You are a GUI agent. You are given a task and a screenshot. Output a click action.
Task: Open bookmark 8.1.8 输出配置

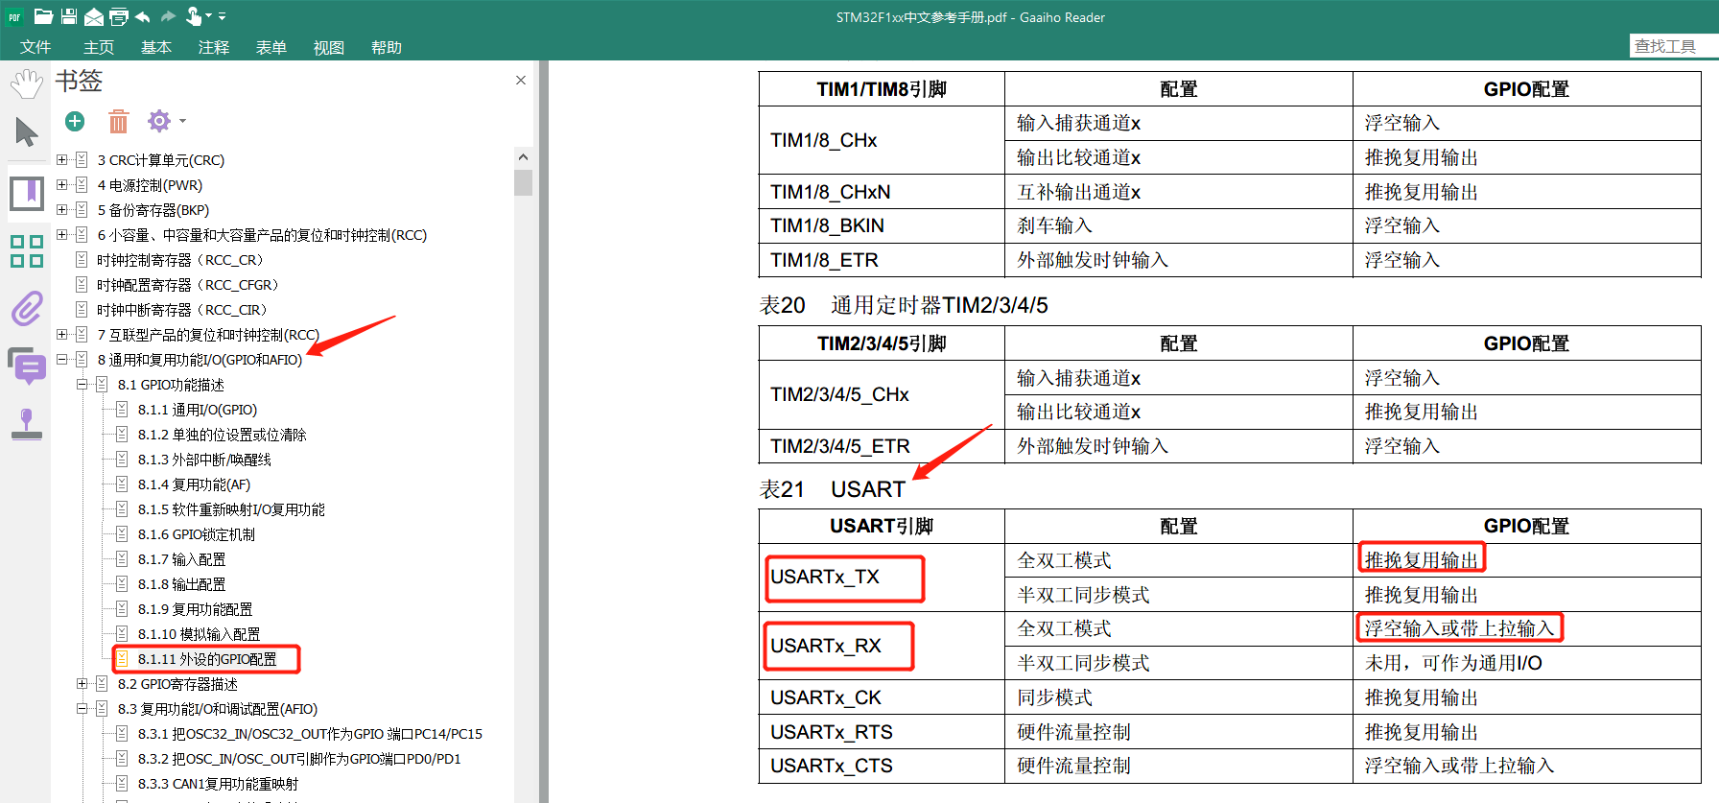tap(181, 584)
